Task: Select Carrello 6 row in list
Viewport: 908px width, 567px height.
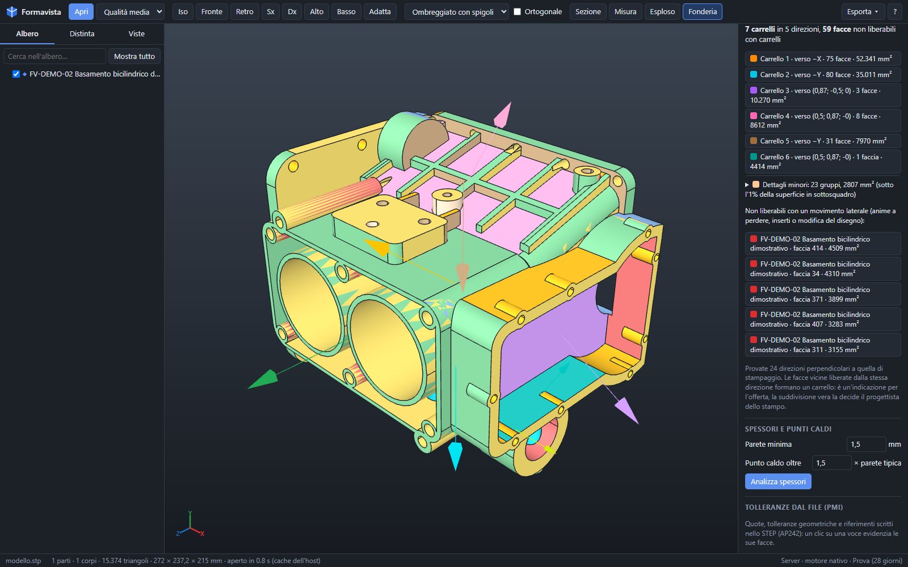Action: 823,162
